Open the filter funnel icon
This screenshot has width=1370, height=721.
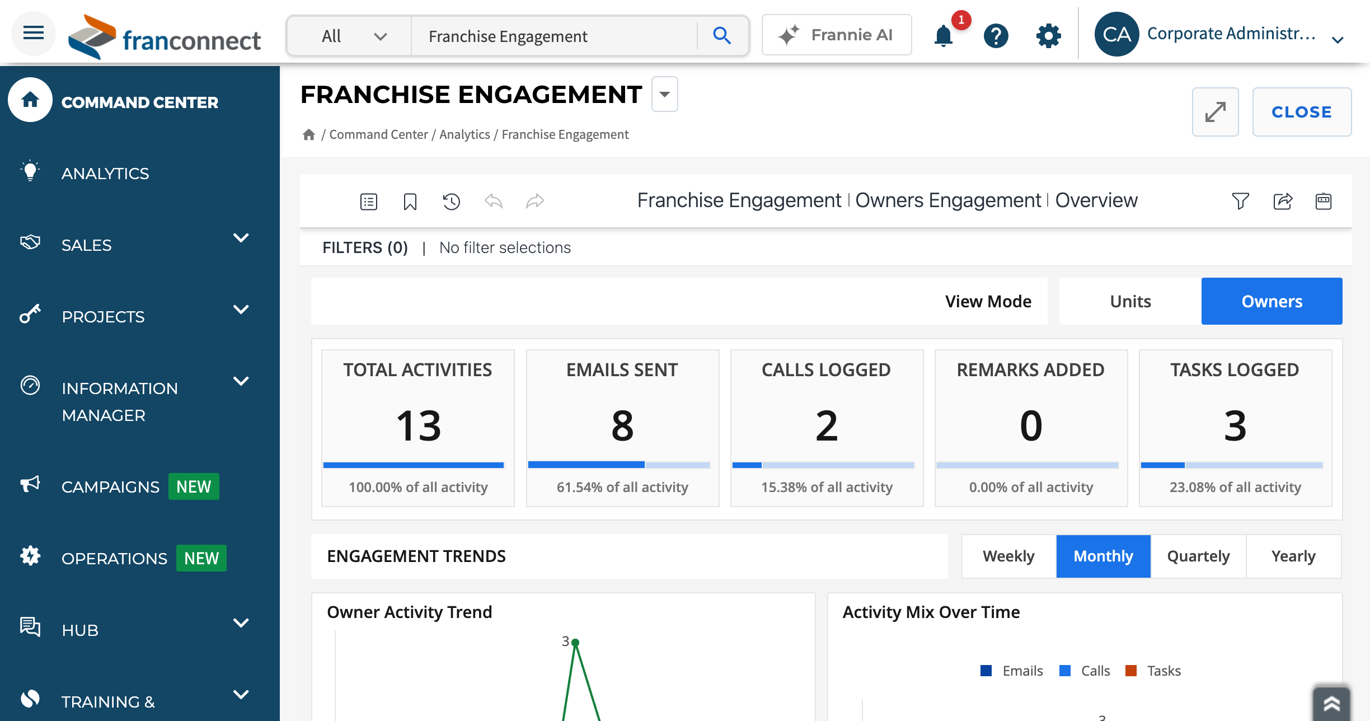pos(1241,201)
